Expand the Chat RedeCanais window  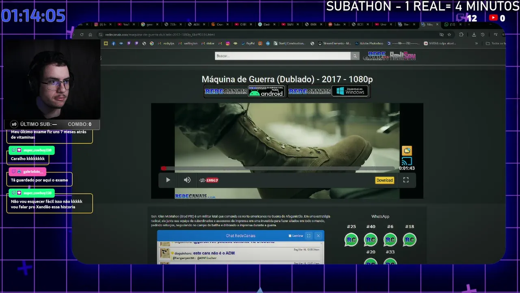click(x=309, y=236)
